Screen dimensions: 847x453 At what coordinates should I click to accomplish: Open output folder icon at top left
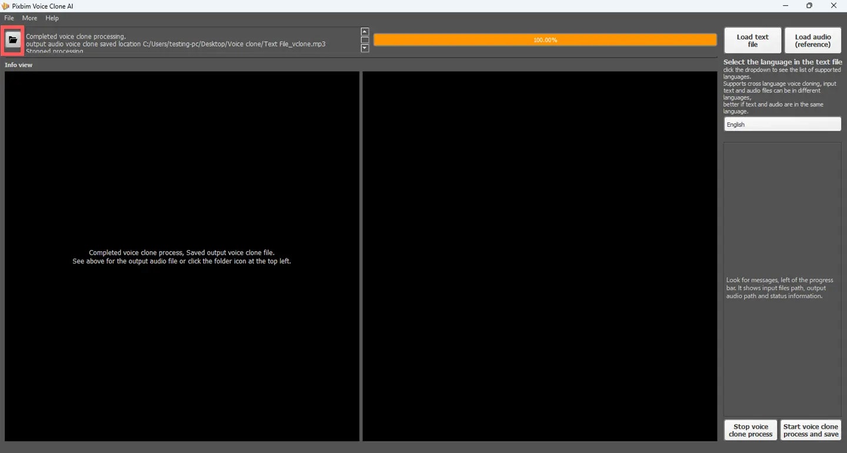pos(13,40)
